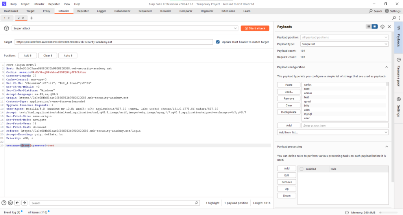Close Intruder tab 2
Image resolution: width=403 pixels, height=215 pixels.
[22, 18]
